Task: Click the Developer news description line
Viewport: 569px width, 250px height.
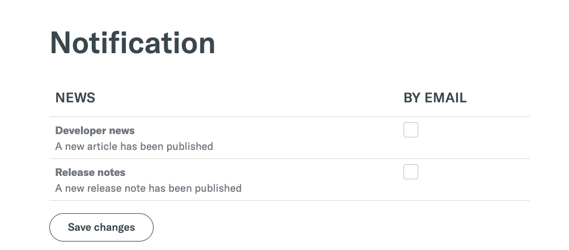Action: 134,146
